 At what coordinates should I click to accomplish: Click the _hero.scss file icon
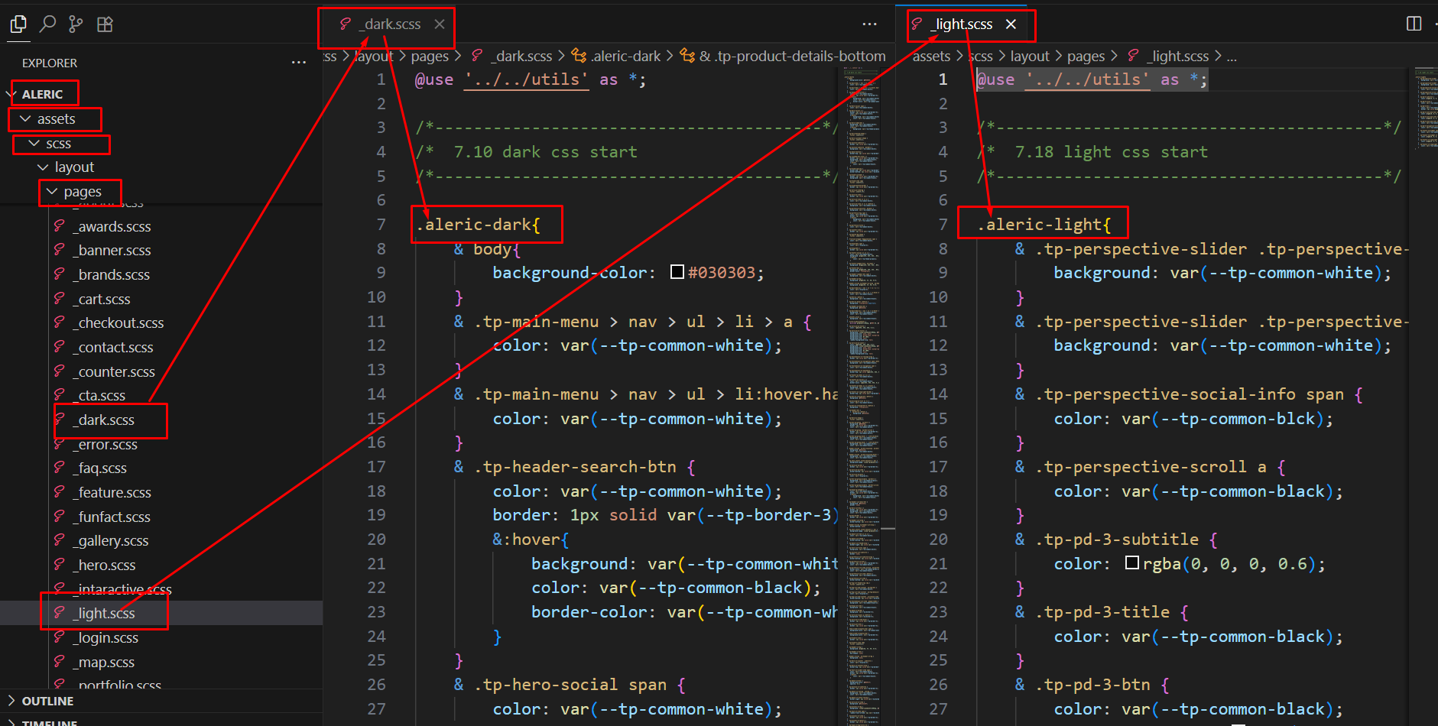[x=60, y=564]
